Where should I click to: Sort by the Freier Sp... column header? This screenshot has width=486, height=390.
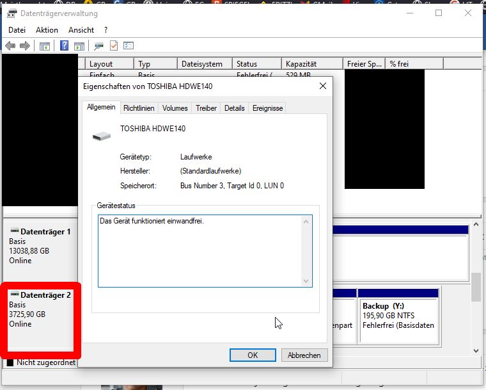[x=364, y=64]
